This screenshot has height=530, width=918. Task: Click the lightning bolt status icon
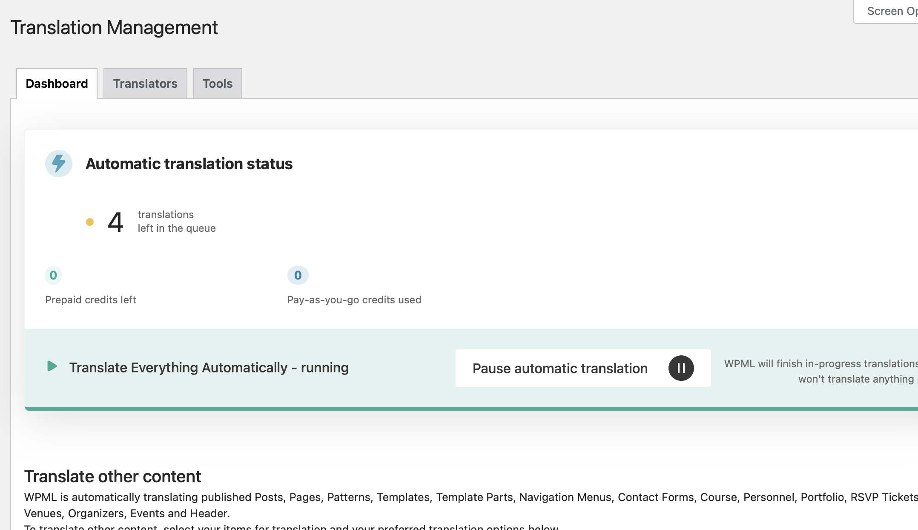pyautogui.click(x=59, y=164)
